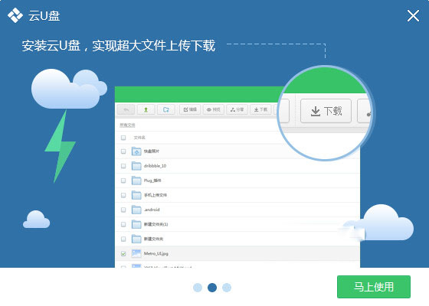The width and height of the screenshot is (429, 306).
Task: Select the middle active slide dot
Action: tap(212, 288)
